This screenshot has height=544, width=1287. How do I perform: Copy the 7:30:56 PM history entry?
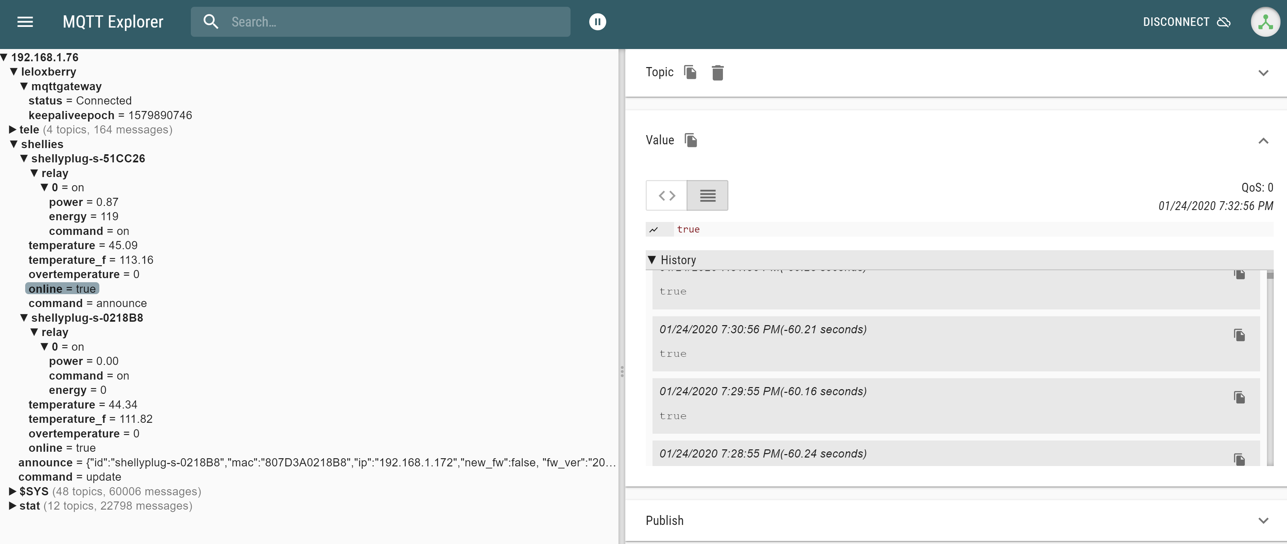(x=1239, y=335)
